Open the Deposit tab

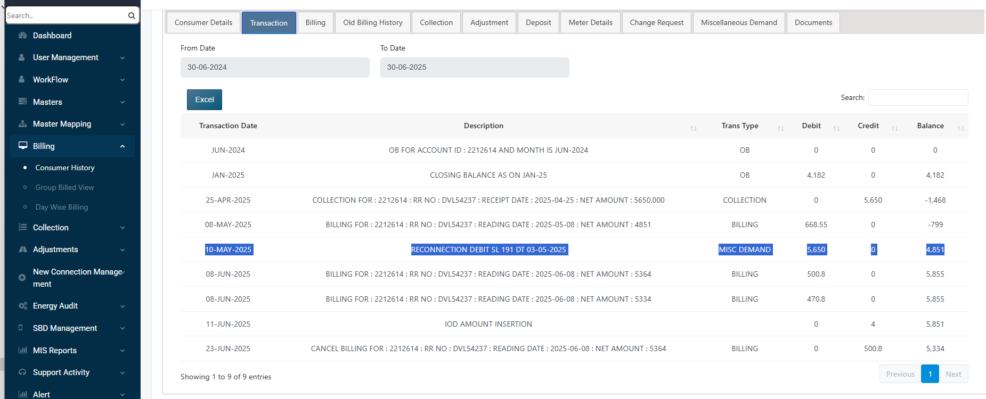point(538,22)
